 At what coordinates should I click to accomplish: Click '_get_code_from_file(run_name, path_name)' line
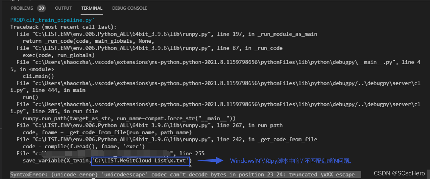(107, 132)
